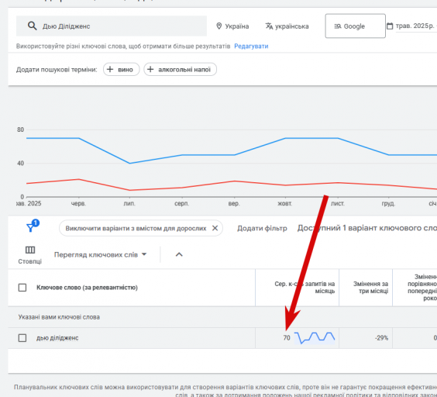Select all keywords header checkbox

22,288
